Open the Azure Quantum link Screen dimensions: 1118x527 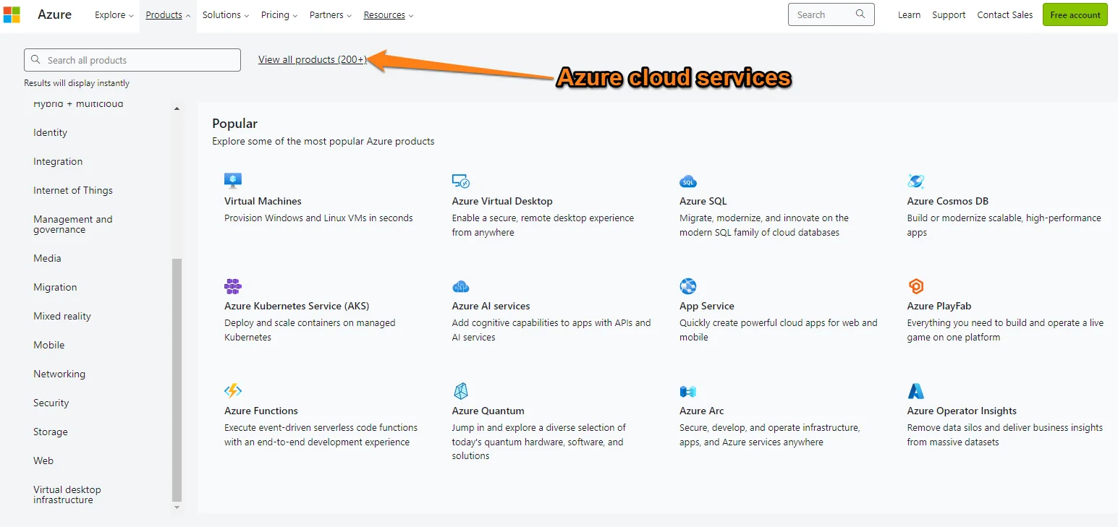pyautogui.click(x=488, y=411)
